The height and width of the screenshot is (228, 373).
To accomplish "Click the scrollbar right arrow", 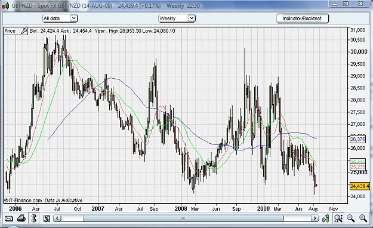I will [315, 218].
